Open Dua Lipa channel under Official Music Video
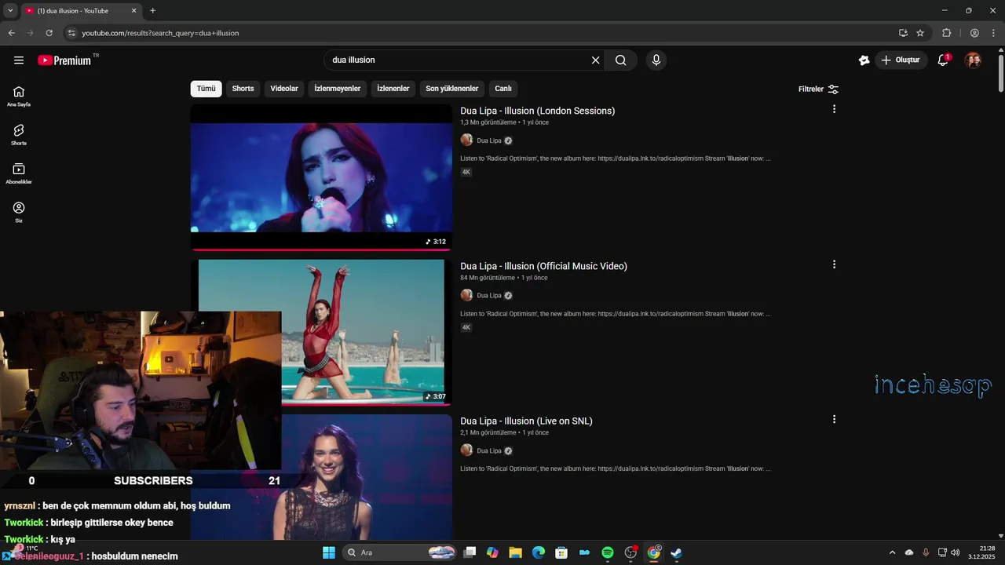 coord(488,296)
